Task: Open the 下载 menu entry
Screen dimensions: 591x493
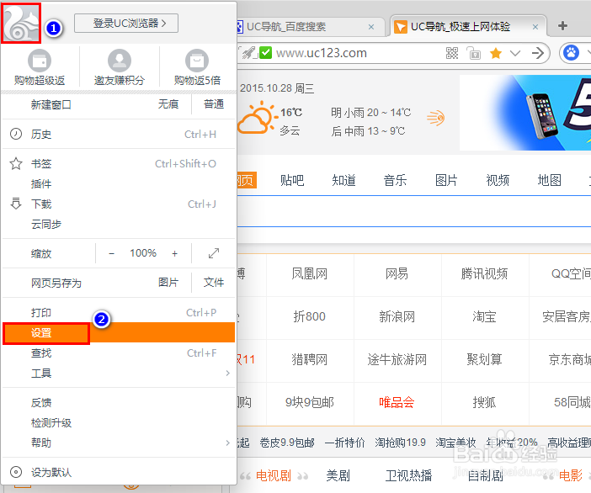Action: click(x=119, y=204)
